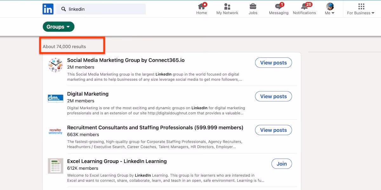
Task: Expand the Groups filter dropdown
Action: point(58,27)
